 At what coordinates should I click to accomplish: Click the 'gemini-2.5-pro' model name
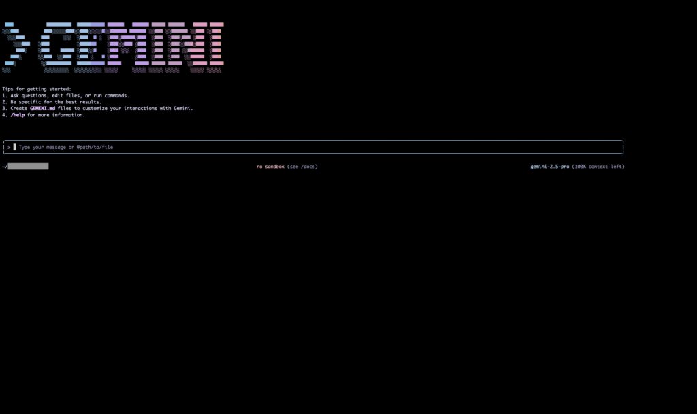549,167
